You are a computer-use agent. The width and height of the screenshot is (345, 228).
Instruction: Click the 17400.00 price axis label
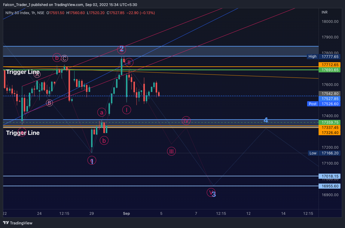(x=330, y=116)
